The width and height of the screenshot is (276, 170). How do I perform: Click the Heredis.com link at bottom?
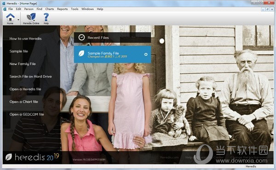coord(169,157)
